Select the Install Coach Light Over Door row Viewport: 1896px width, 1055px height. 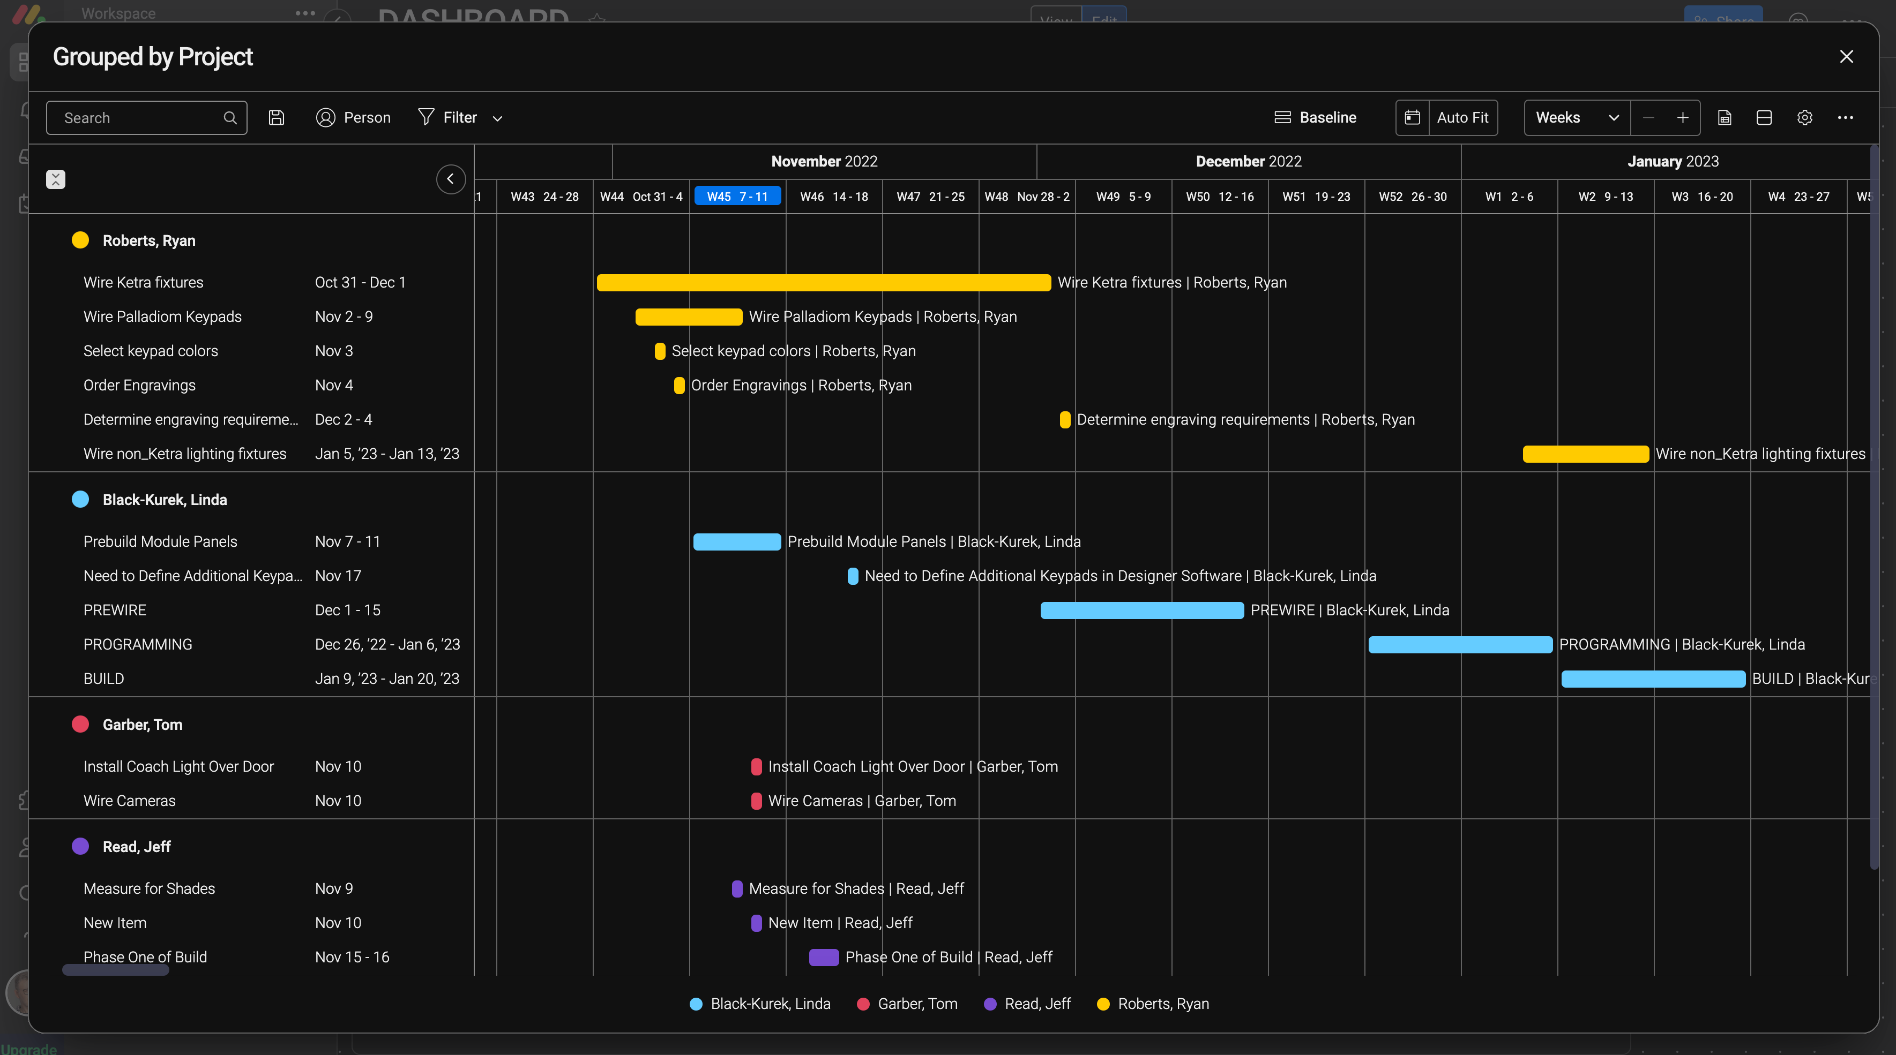tap(250, 766)
